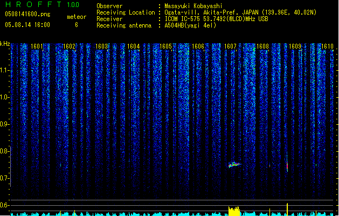Click the 0.6 kHz frequency label
The width and height of the screenshot is (339, 216).
click(x=4, y=205)
